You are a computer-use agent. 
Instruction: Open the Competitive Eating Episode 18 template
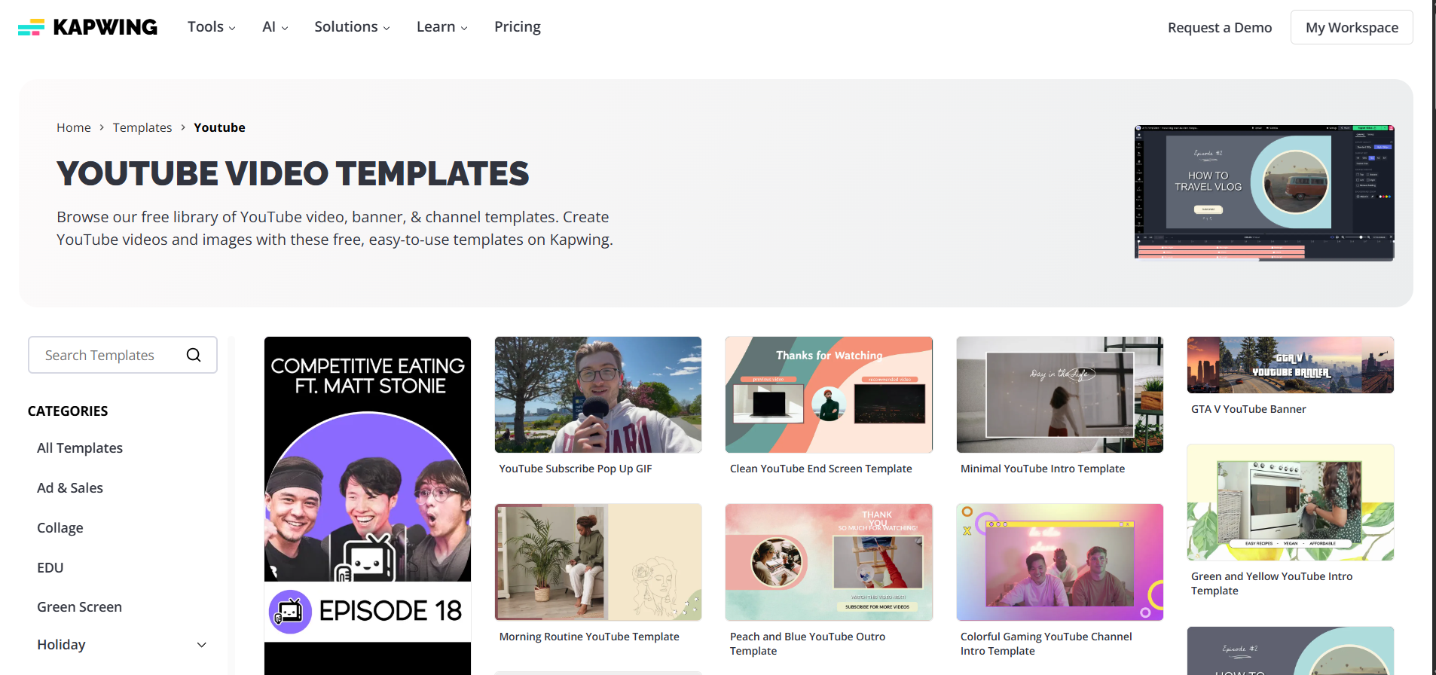[x=368, y=505]
